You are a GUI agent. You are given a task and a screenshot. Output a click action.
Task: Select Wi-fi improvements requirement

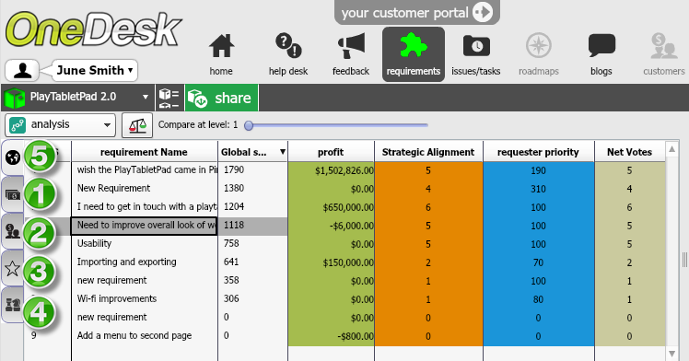pos(117,298)
